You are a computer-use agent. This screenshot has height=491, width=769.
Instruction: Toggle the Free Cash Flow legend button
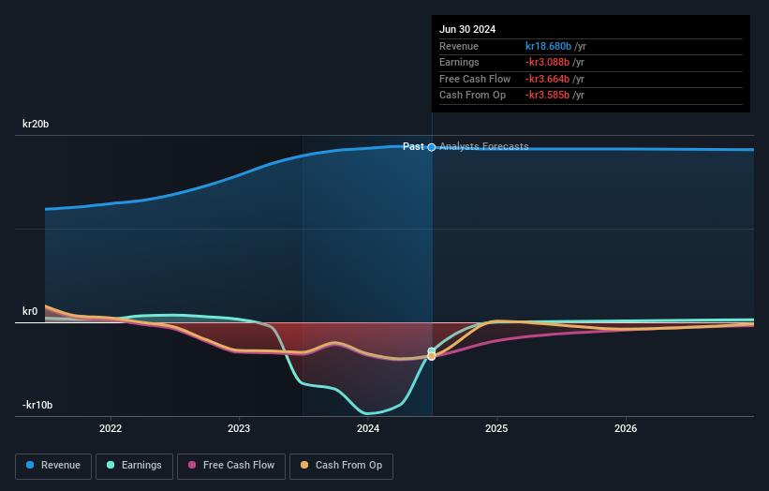231,466
